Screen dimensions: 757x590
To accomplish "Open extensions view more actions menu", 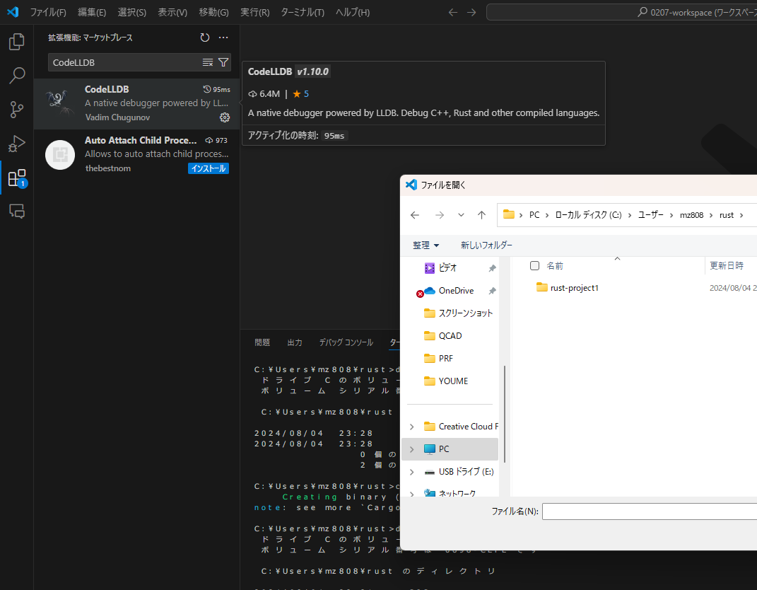I will 223,37.
